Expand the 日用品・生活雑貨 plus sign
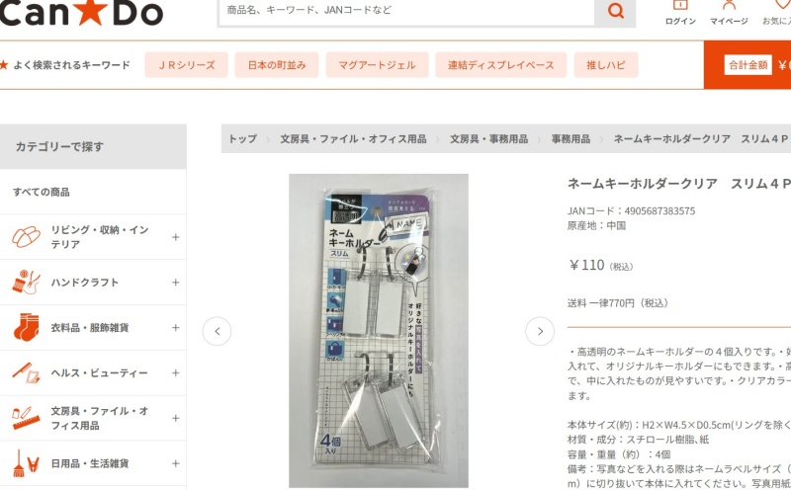This screenshot has width=791, height=490. 176,463
